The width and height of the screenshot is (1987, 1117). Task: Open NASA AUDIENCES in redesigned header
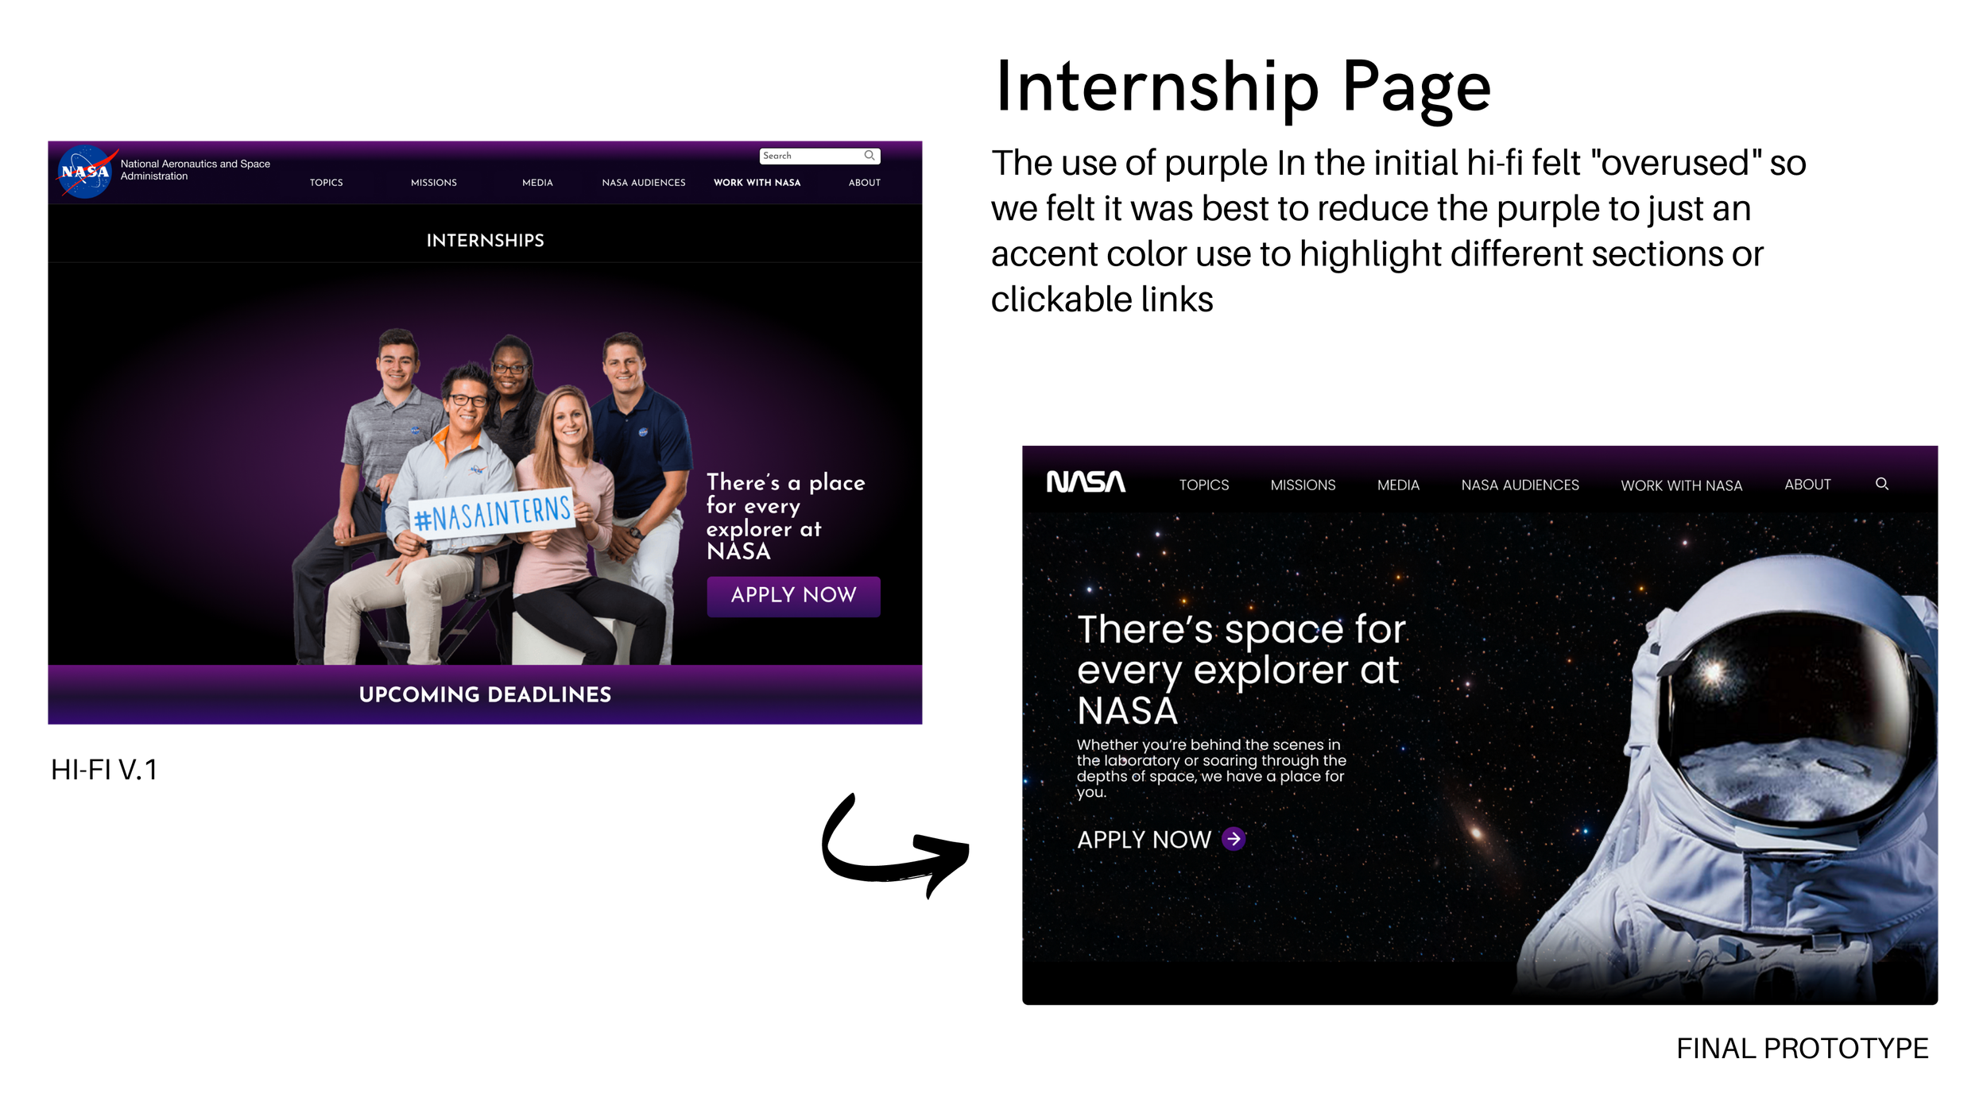click(1520, 485)
